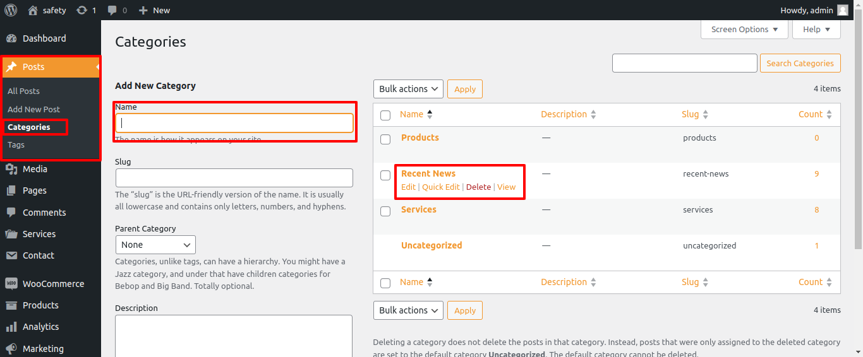This screenshot has width=863, height=357.
Task: Sort the table by Count column header
Action: click(x=811, y=114)
